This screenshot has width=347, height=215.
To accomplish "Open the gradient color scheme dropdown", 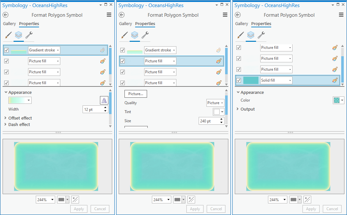I will pos(20,100).
